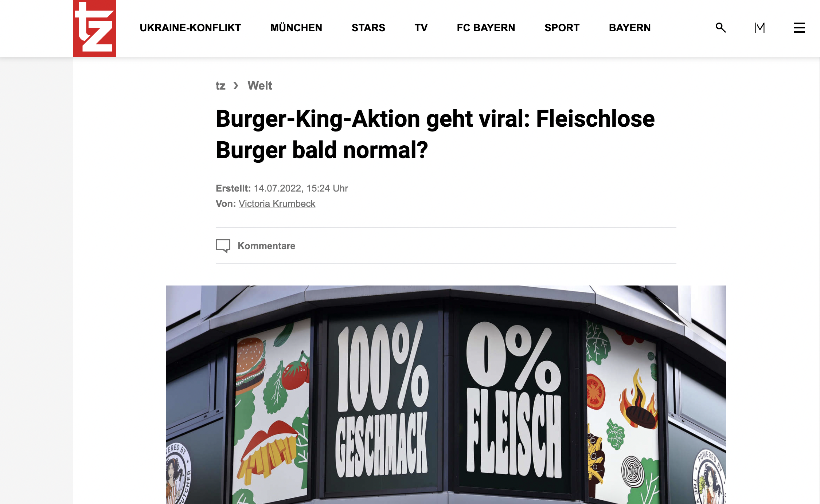The image size is (820, 504).
Task: Navigate to FC Bayern section
Action: 486,28
